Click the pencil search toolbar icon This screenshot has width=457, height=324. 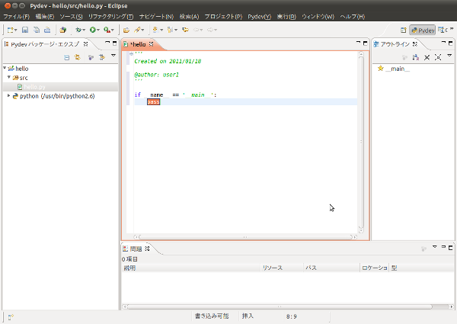[x=137, y=30]
